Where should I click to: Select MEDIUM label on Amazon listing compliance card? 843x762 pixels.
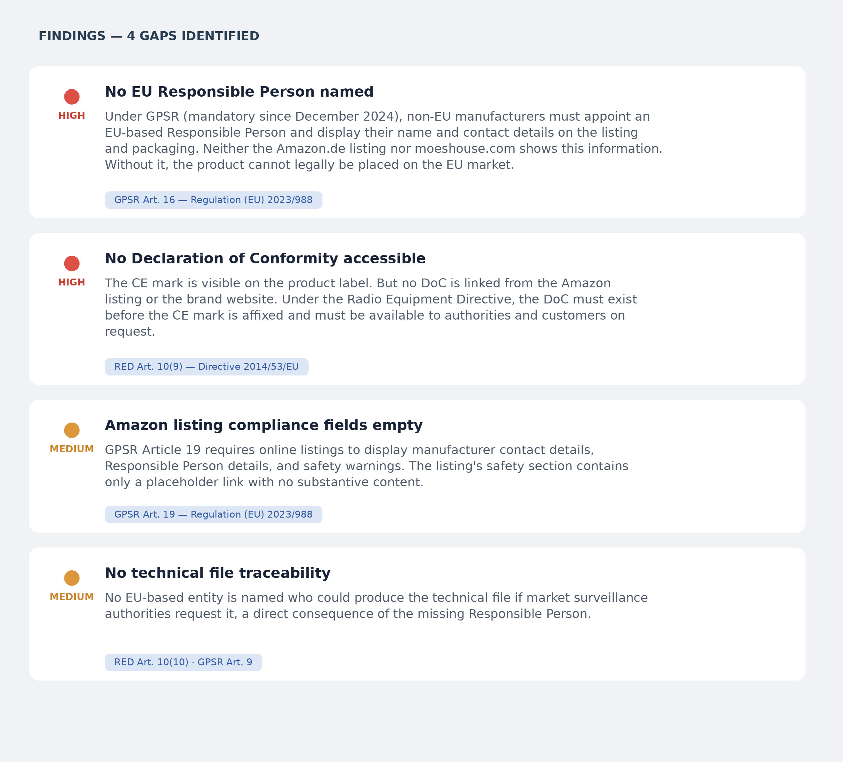click(72, 449)
